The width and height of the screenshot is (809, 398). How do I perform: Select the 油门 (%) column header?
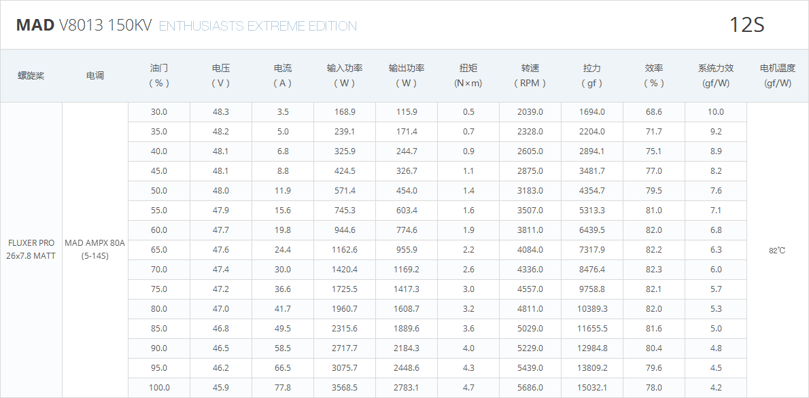tap(159, 76)
